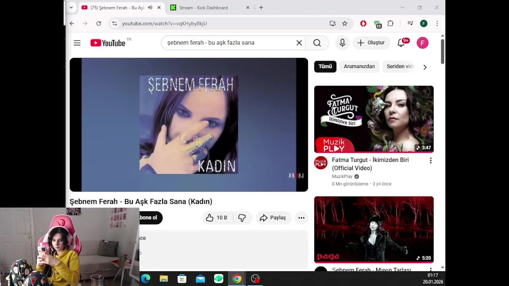Open options for the Fatma Turgut video

point(430,160)
